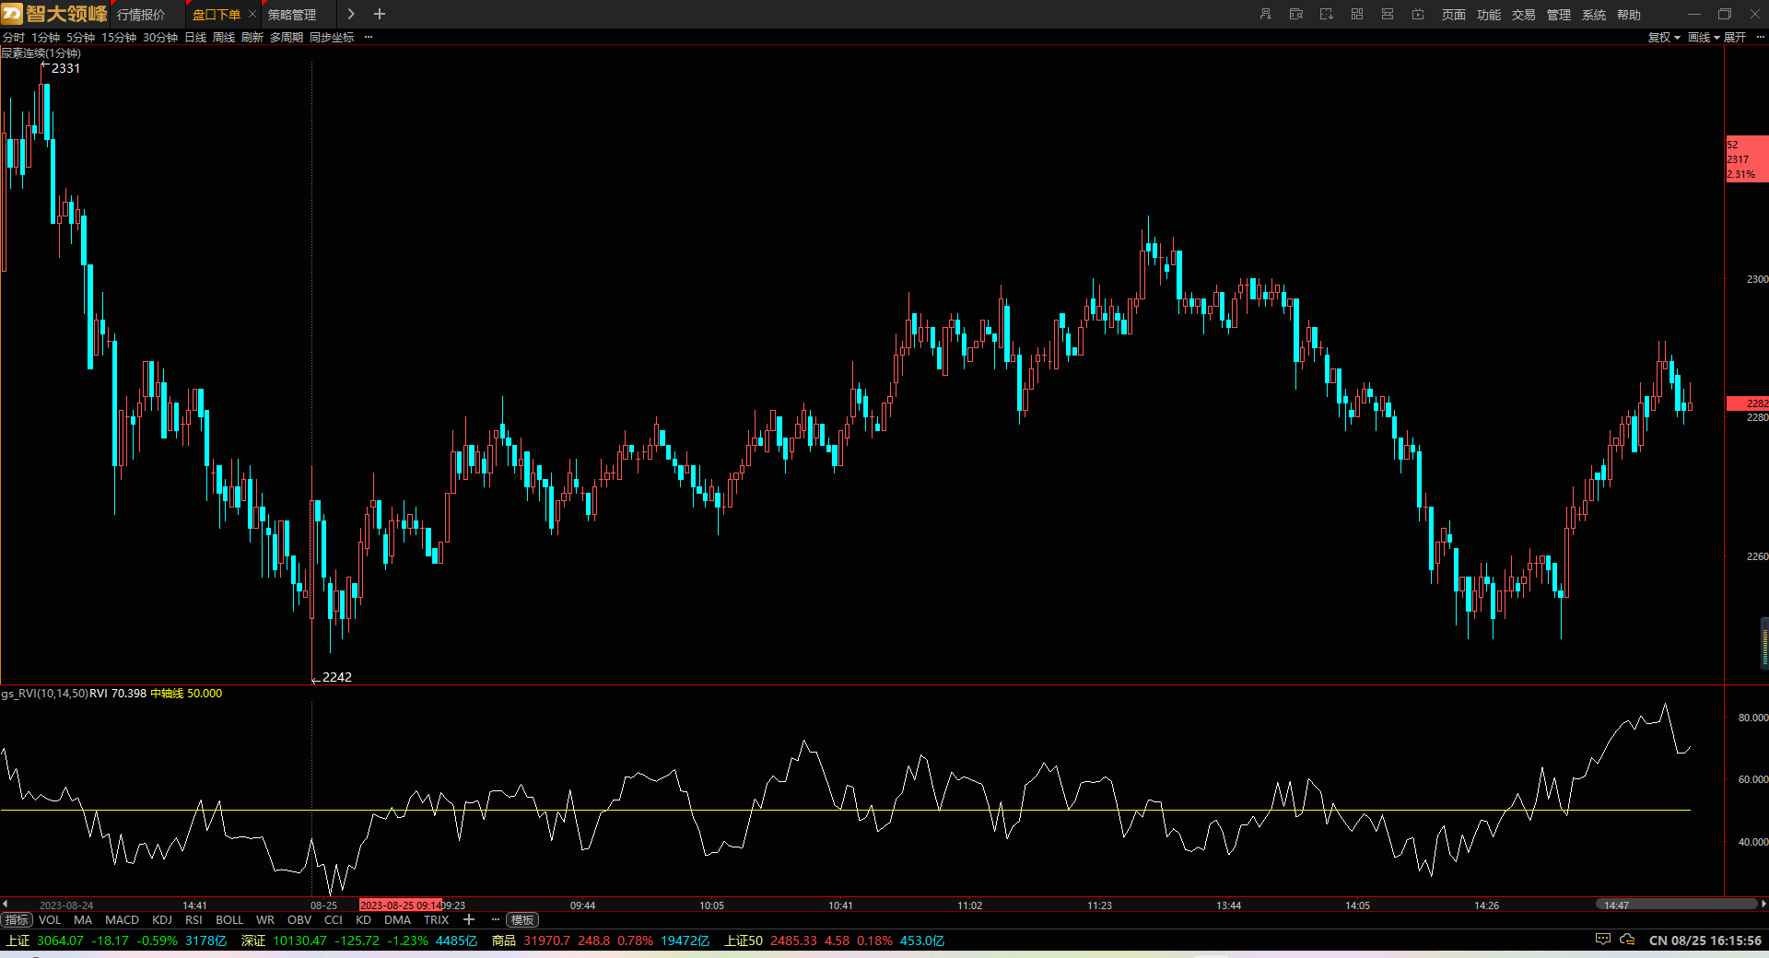Image resolution: width=1769 pixels, height=958 pixels.
Task: Select the 1分钟 period
Action: [x=45, y=37]
